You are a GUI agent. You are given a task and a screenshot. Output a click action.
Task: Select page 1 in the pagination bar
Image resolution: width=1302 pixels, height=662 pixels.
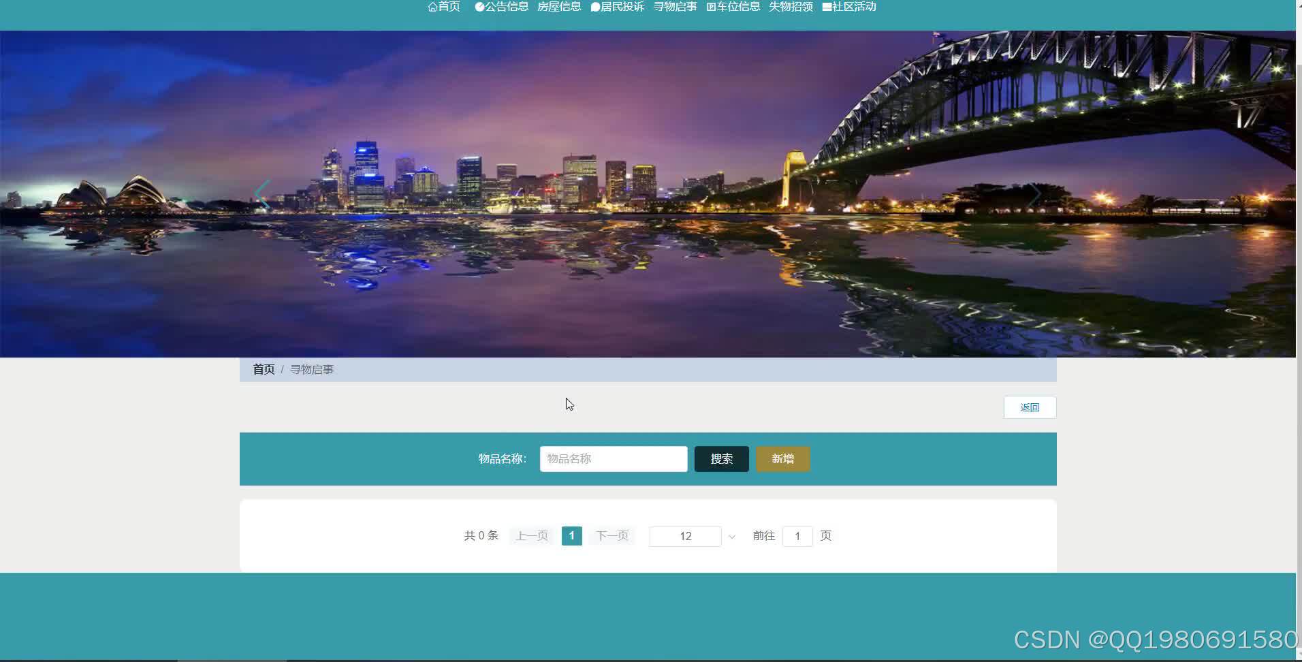[571, 535]
